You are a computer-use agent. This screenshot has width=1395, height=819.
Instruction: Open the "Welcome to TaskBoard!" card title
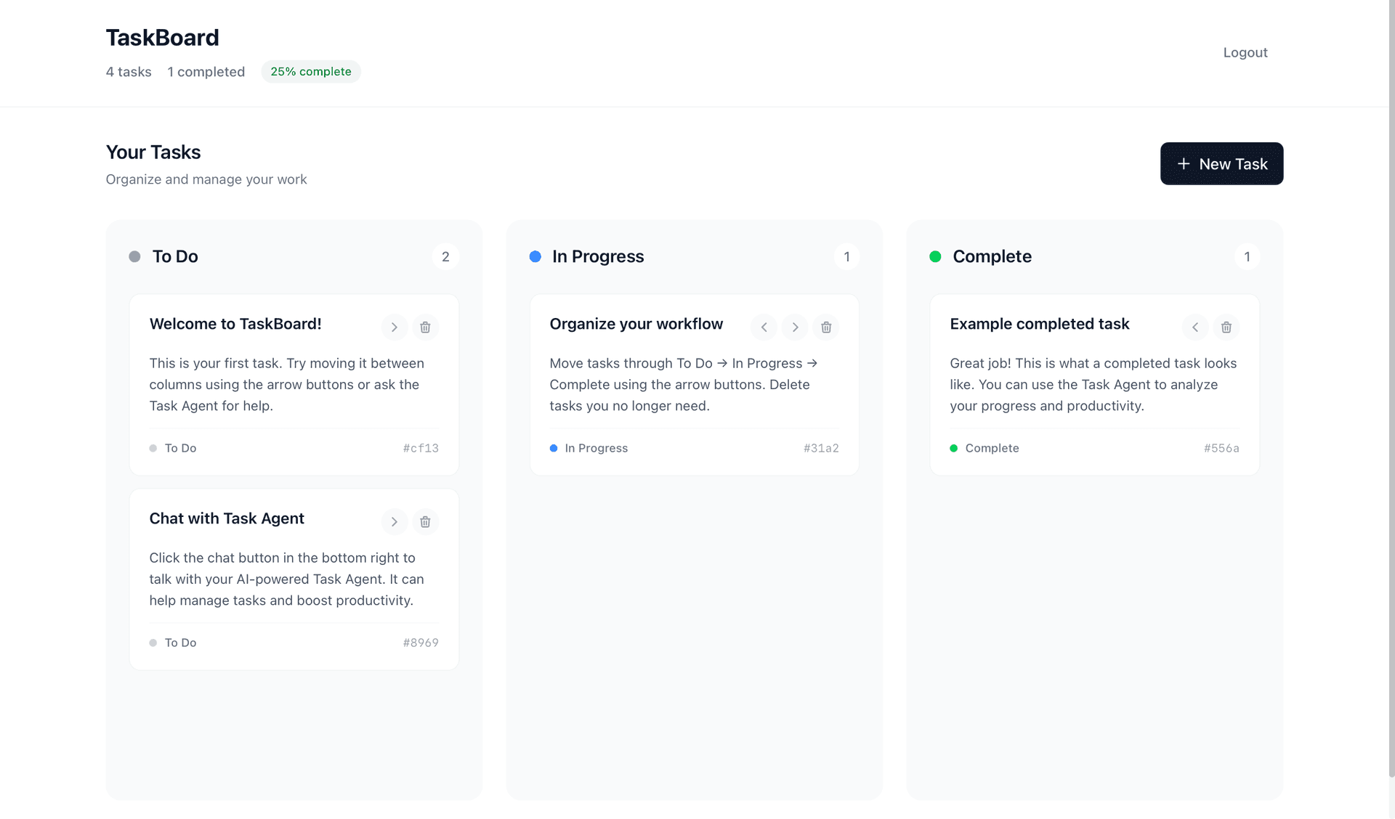point(235,324)
